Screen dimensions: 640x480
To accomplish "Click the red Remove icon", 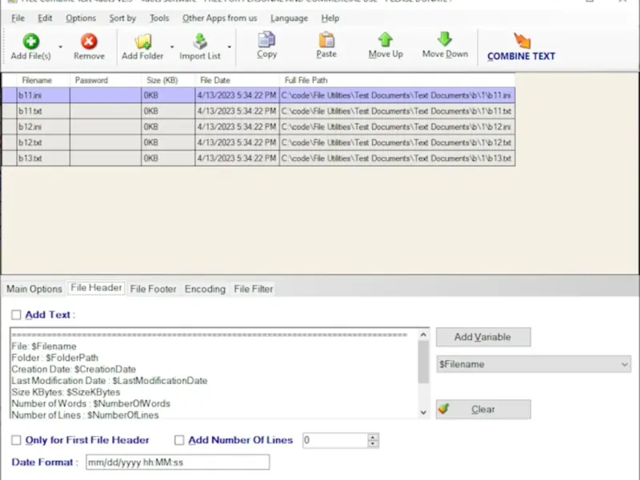I will 89,41.
